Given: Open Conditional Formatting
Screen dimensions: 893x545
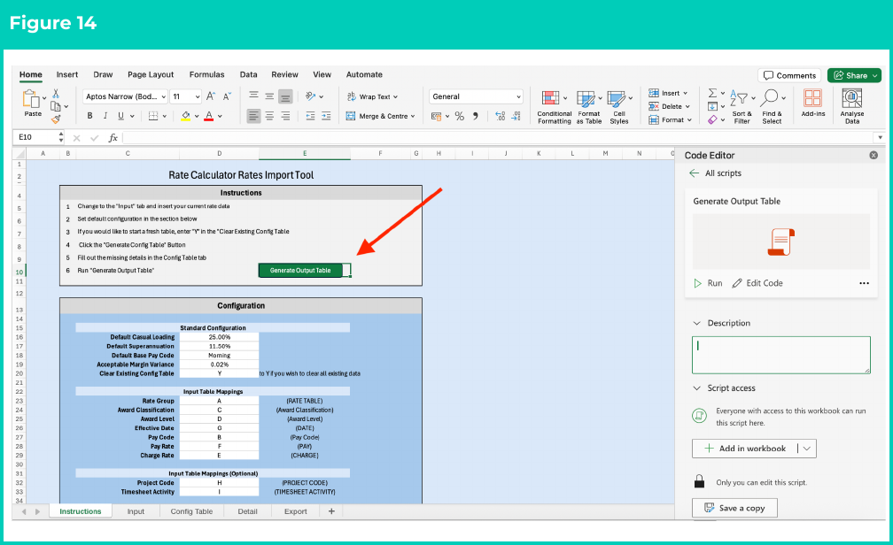Looking at the screenshot, I should click(x=555, y=108).
